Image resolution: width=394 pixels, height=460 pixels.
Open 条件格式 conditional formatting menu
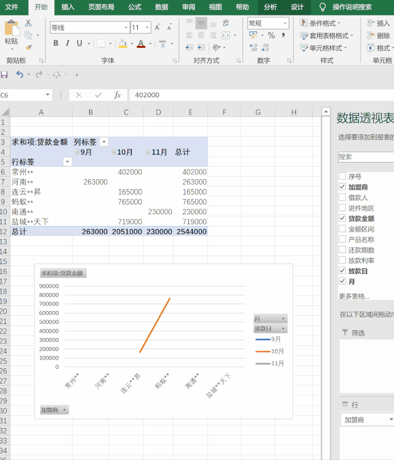pos(320,23)
